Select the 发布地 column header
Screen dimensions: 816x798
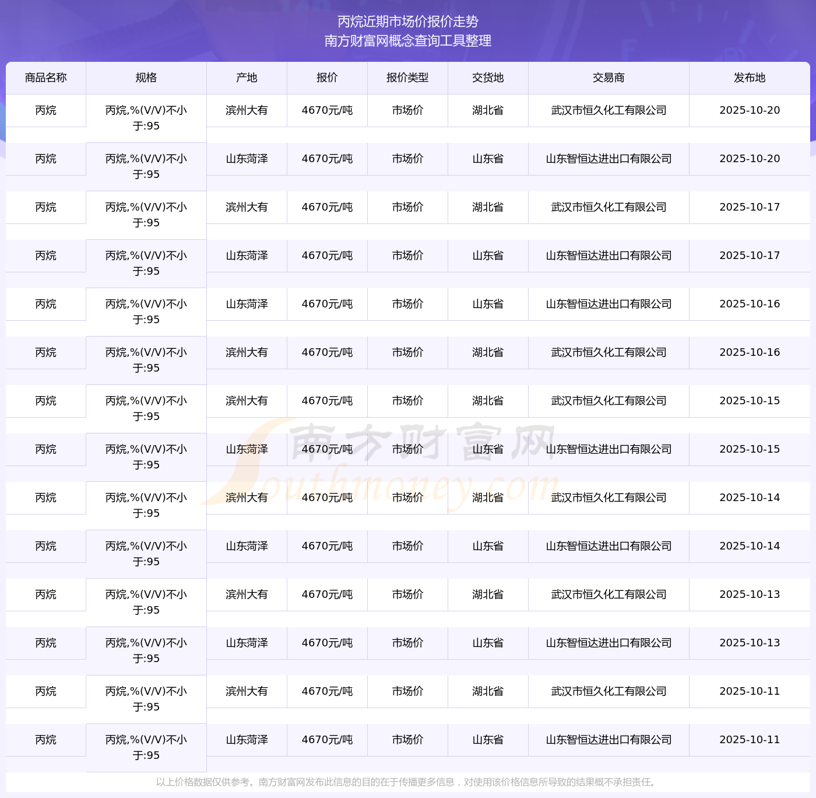tap(750, 78)
